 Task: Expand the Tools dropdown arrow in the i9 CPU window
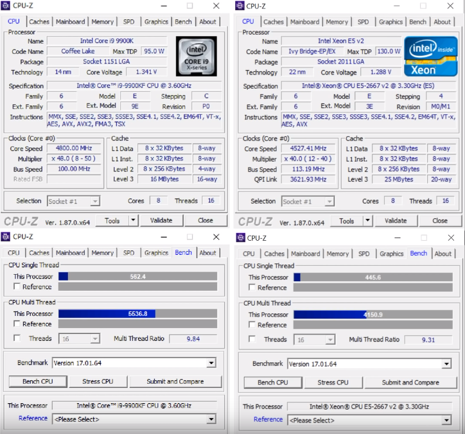pos(133,220)
